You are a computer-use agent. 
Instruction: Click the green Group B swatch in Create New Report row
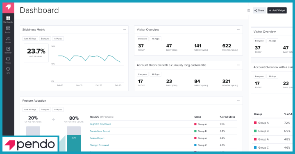pyautogui.click(x=195, y=131)
